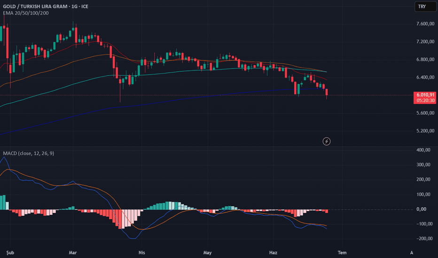The width and height of the screenshot is (438, 258).
Task: Click the 100,00 MACD axis label
Action: (x=423, y=194)
